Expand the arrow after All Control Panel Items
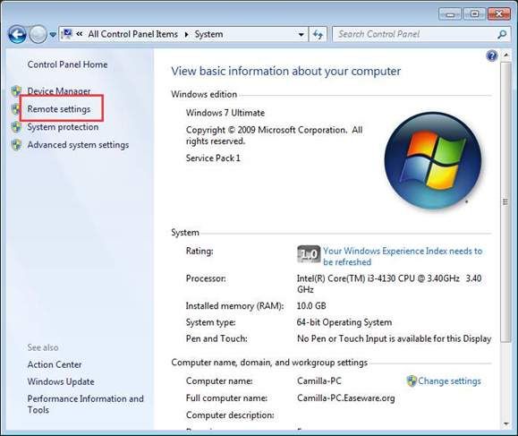The width and height of the screenshot is (518, 436). pos(186,34)
